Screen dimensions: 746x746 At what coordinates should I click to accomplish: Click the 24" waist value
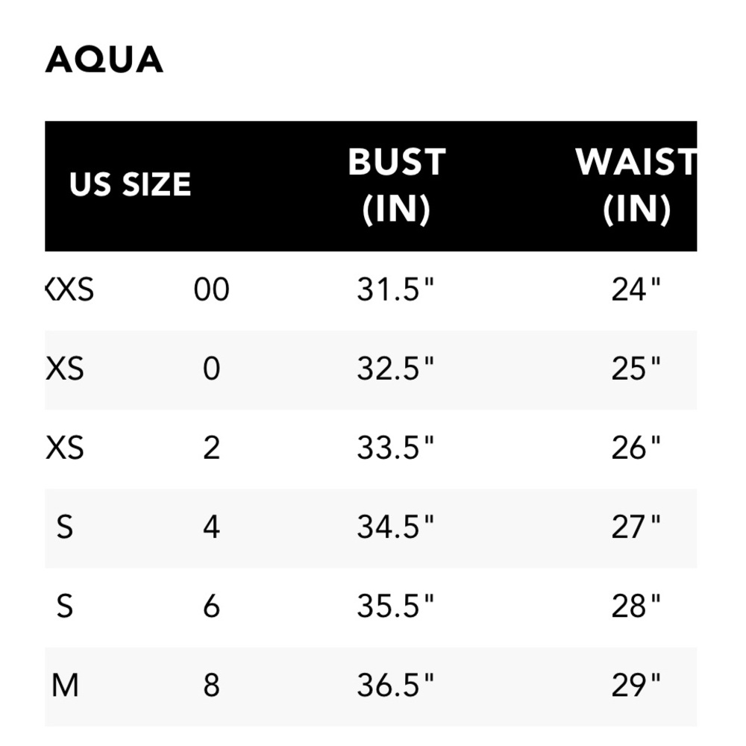coord(636,289)
